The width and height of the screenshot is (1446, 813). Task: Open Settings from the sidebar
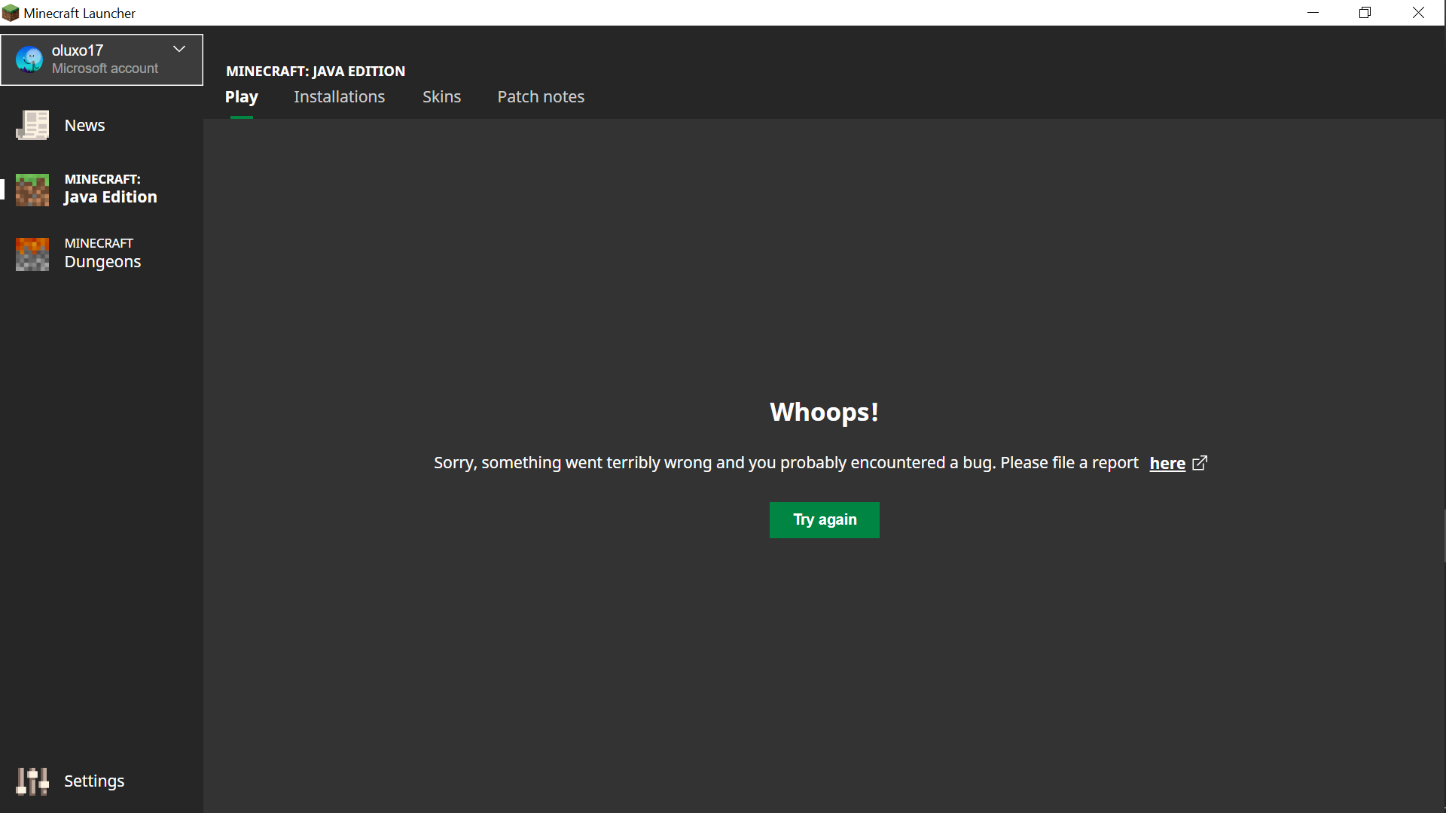pos(94,781)
